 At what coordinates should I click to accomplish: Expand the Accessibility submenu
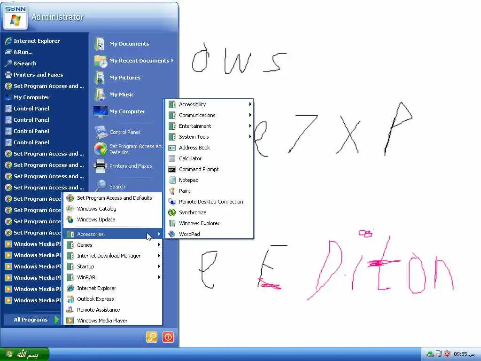point(209,104)
